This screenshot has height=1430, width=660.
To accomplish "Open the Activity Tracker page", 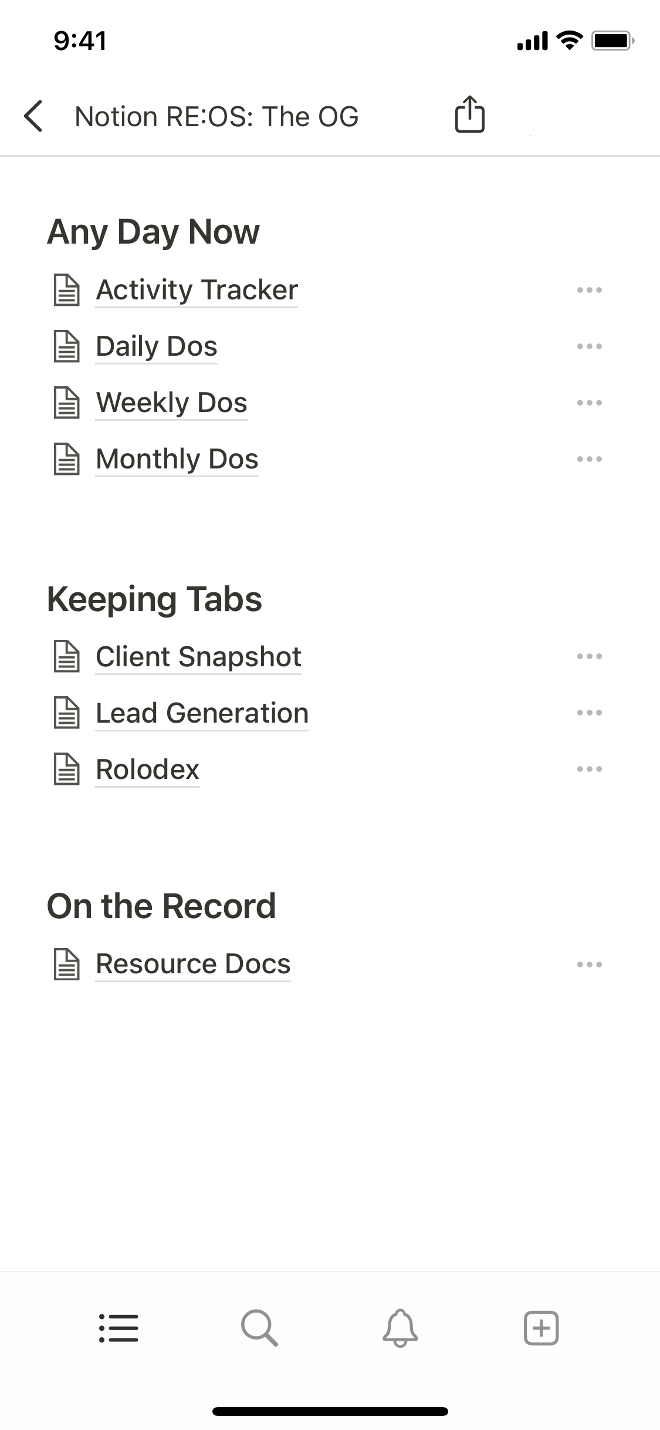I will (x=197, y=290).
